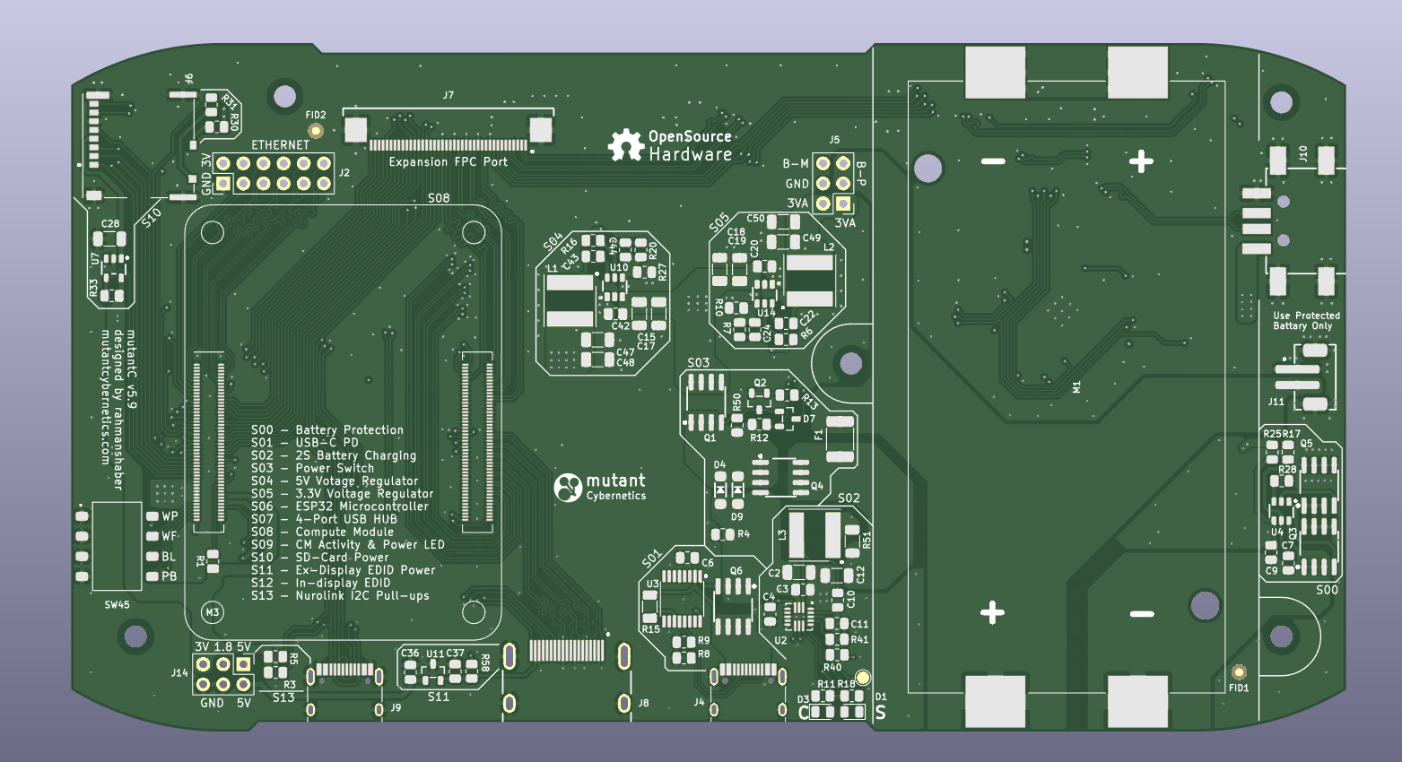Click the M3 mounting hole marker
The height and width of the screenshot is (762, 1402).
coord(213,613)
